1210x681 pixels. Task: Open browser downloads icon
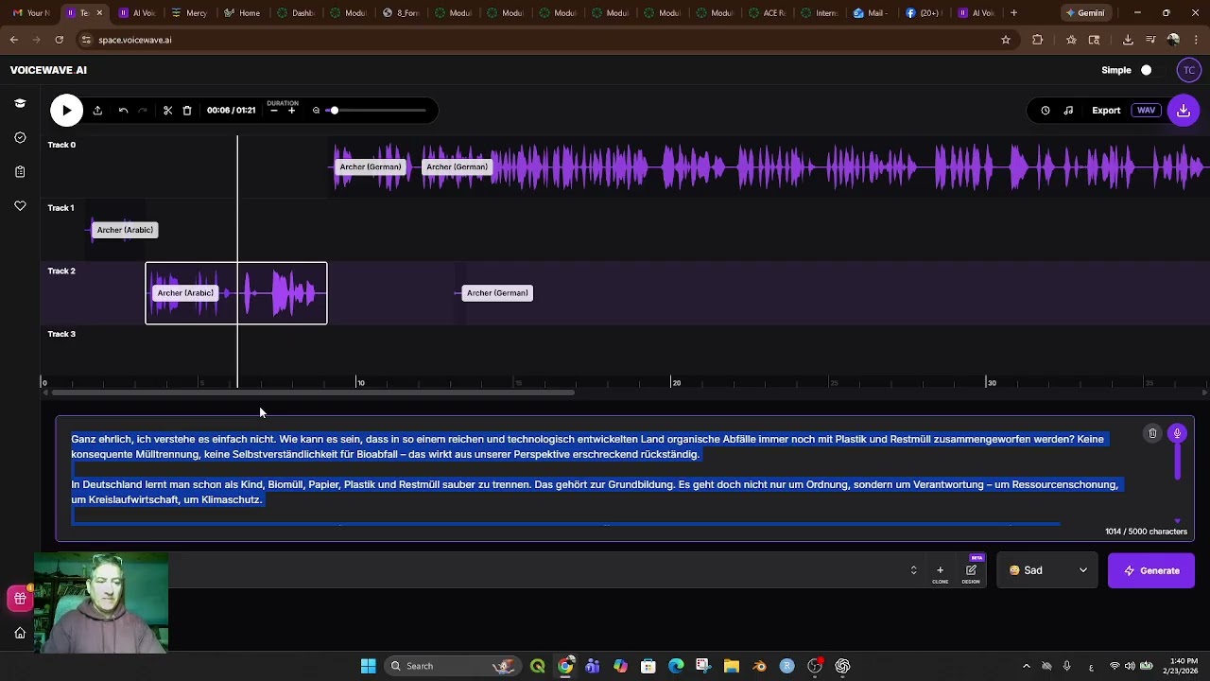pyautogui.click(x=1128, y=40)
